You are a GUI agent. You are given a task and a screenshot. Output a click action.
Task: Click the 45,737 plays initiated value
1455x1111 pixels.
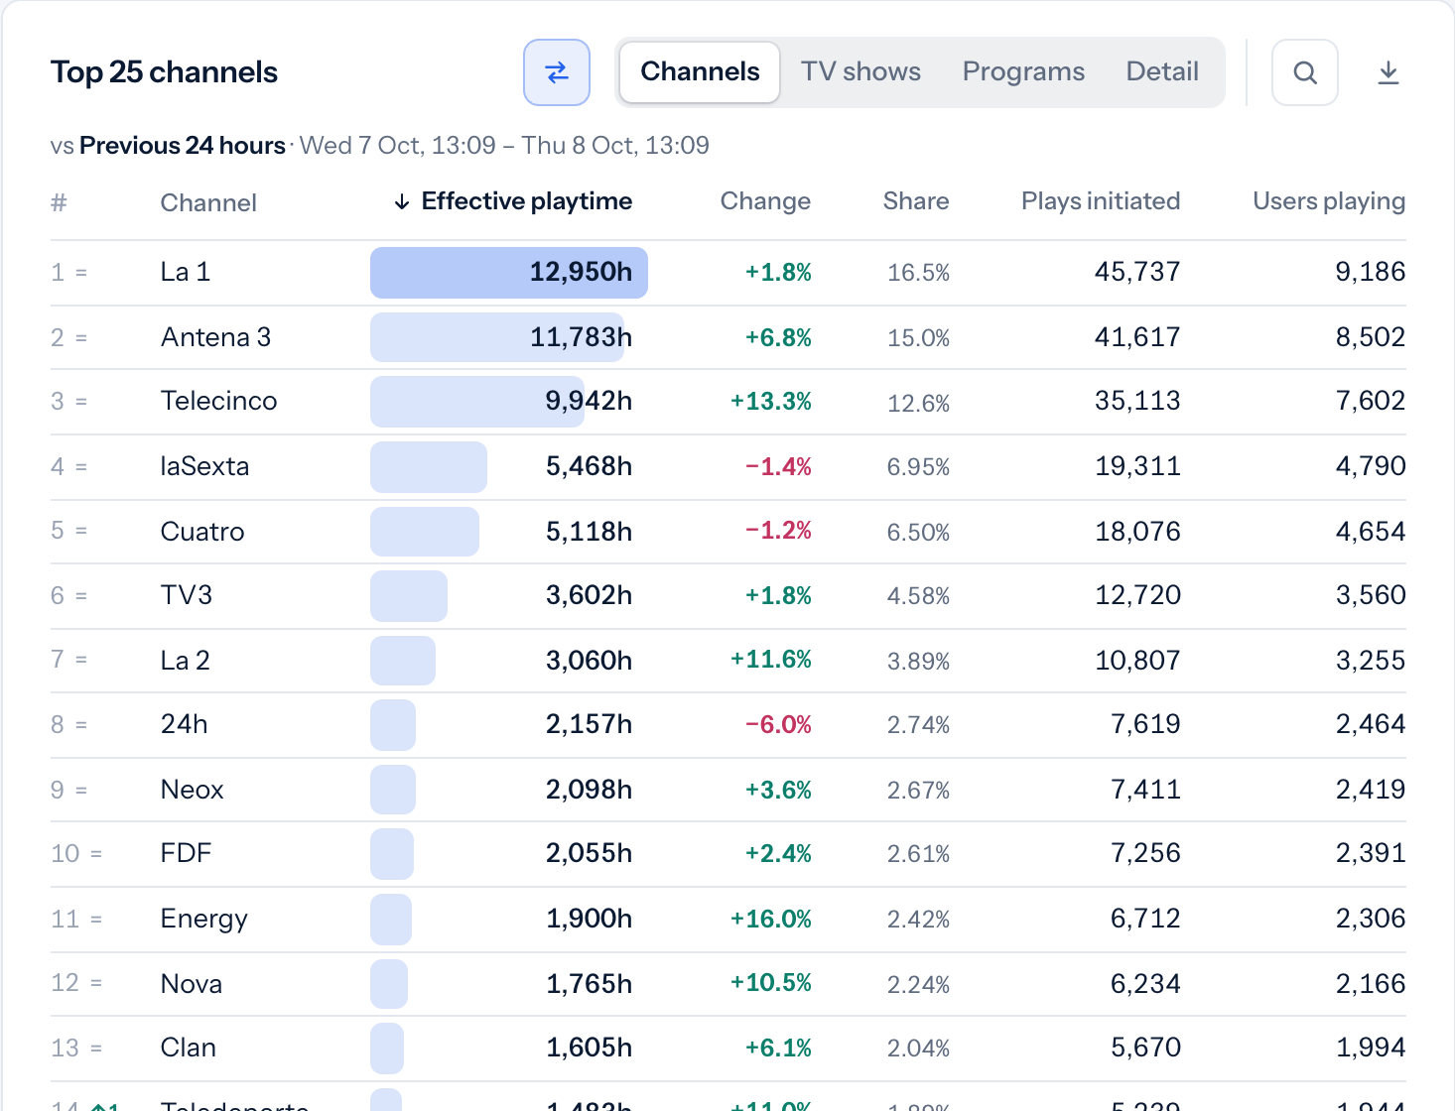(x=1137, y=273)
